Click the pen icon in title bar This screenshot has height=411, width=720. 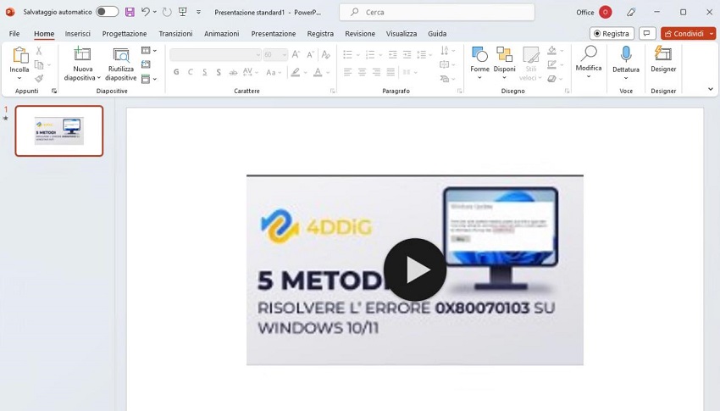click(x=631, y=13)
